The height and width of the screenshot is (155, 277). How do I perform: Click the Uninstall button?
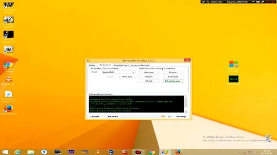click(127, 77)
